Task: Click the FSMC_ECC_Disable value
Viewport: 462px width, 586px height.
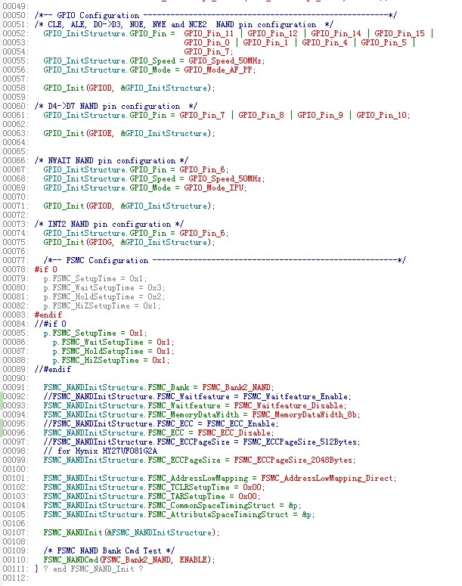Action: pos(234,433)
